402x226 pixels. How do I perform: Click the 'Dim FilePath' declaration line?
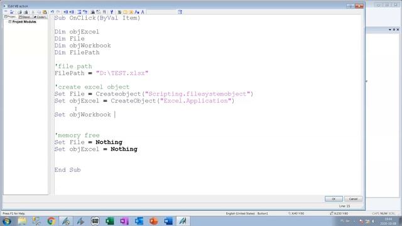pos(77,53)
